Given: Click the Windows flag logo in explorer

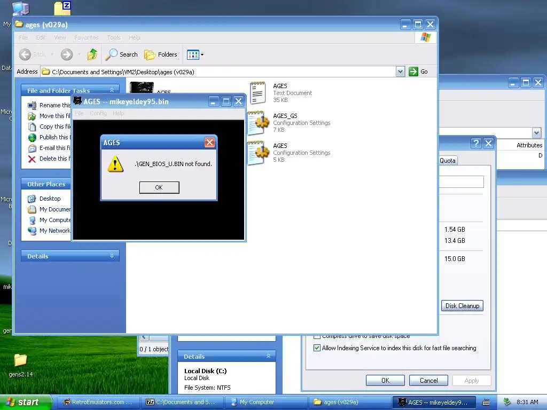Looking at the screenshot, I should (426, 37).
